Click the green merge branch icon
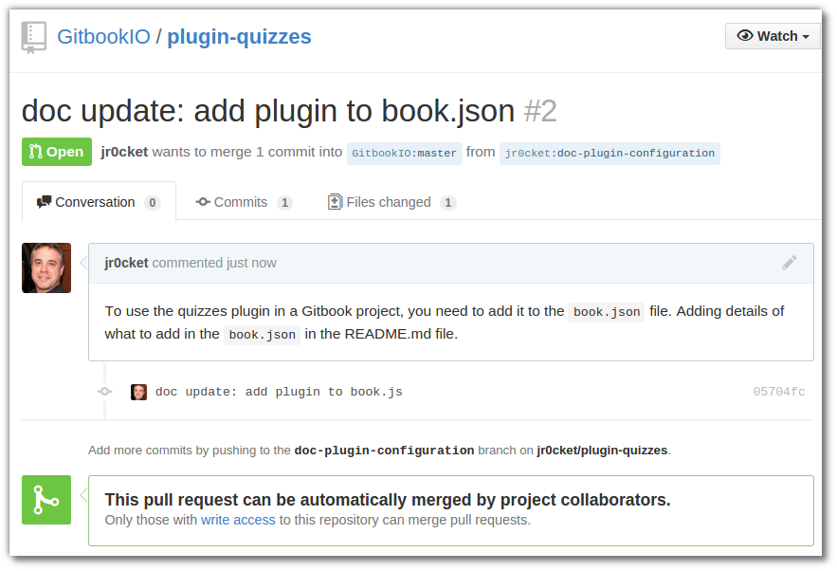This screenshot has width=837, height=571. coord(46,500)
